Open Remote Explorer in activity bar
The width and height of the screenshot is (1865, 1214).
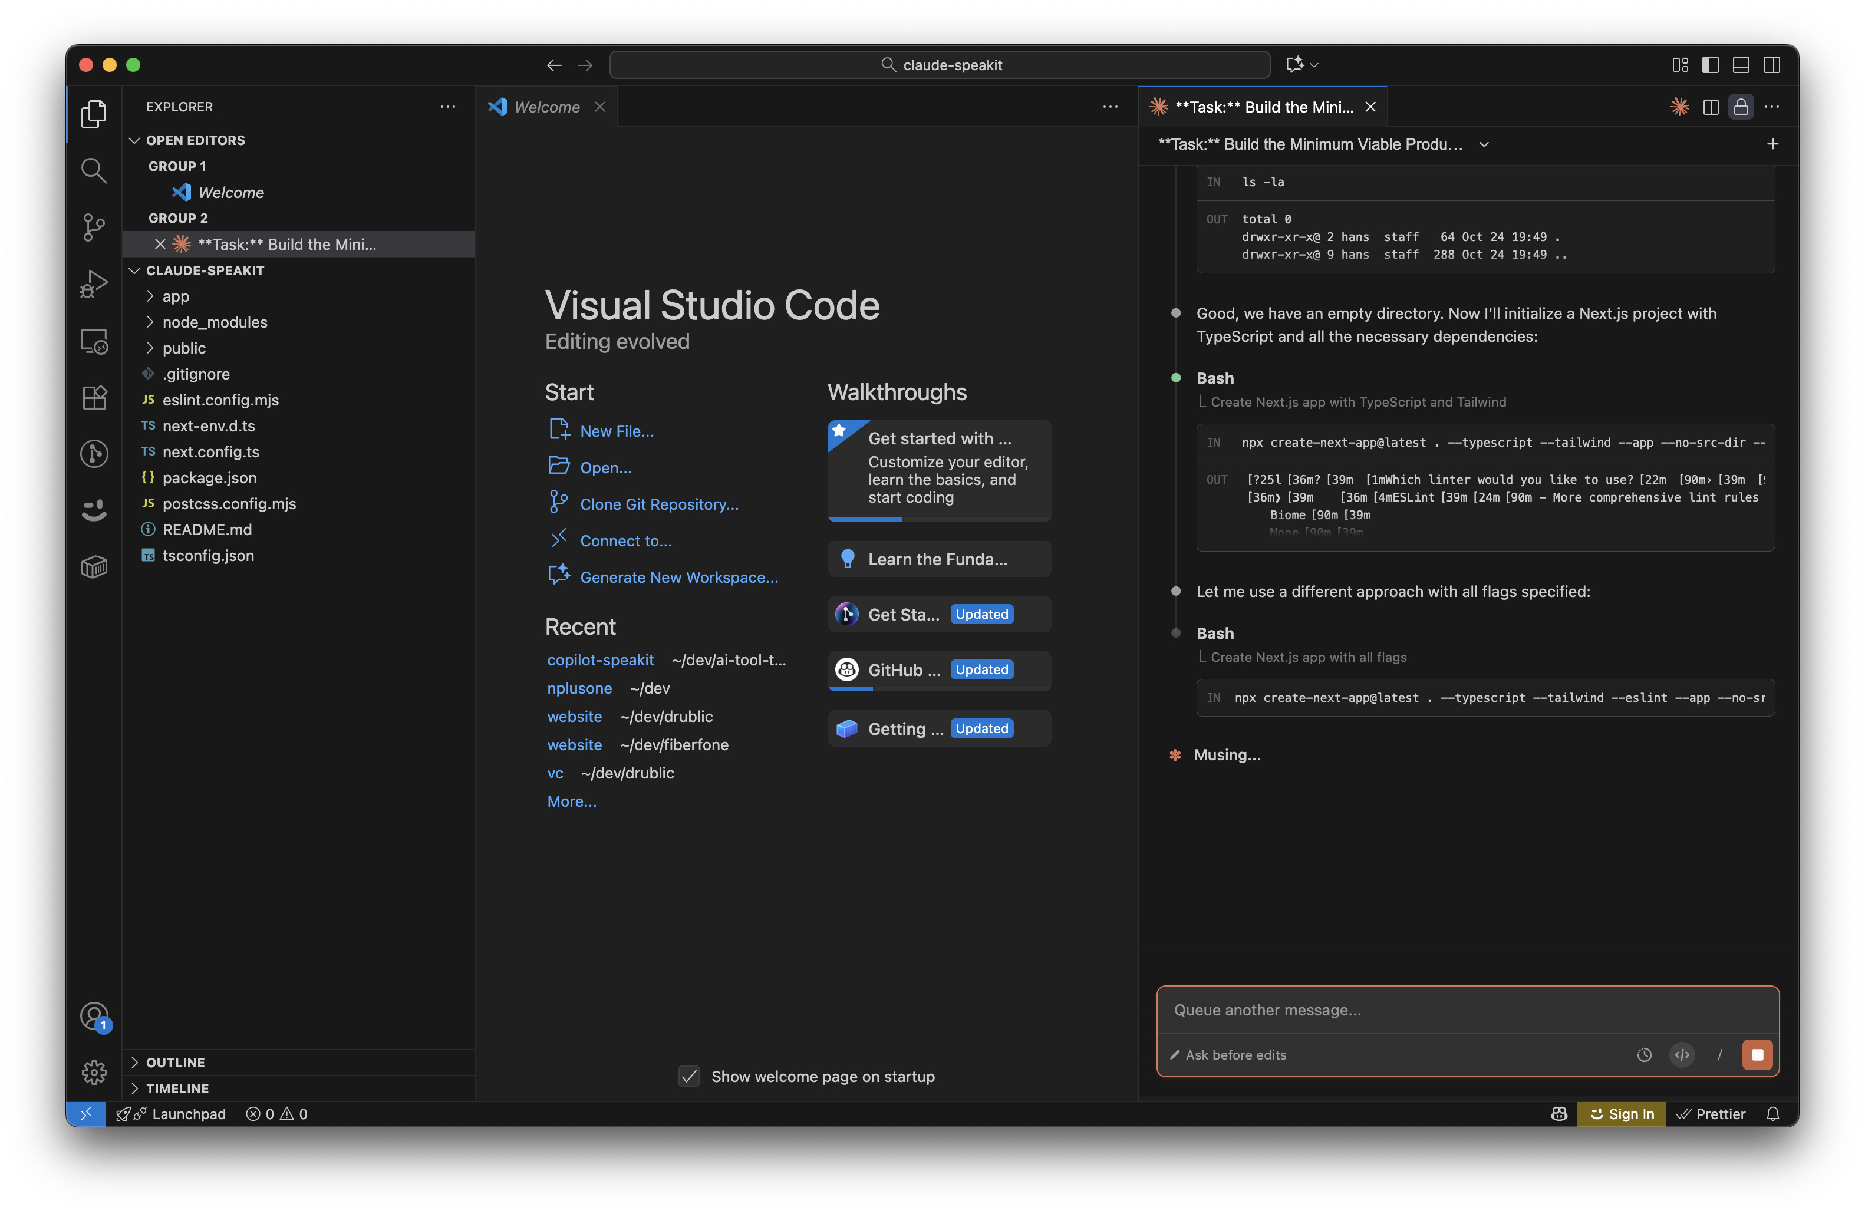pos(94,341)
